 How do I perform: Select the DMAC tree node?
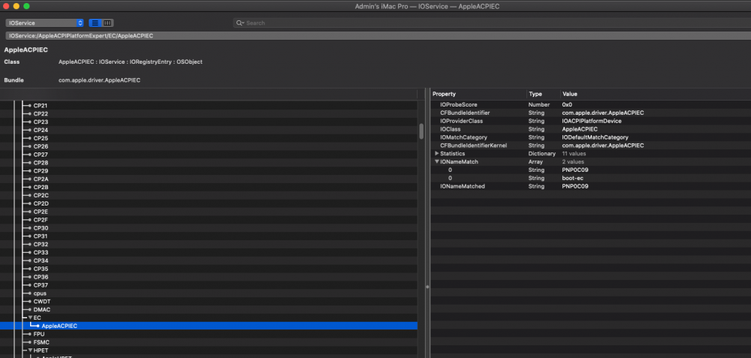tap(41, 310)
